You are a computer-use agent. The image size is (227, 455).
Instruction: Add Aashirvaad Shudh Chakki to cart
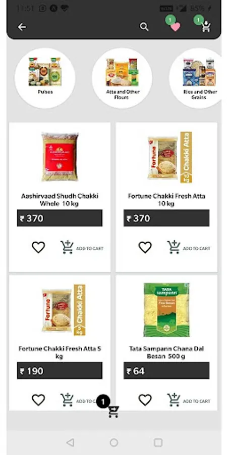coord(82,248)
